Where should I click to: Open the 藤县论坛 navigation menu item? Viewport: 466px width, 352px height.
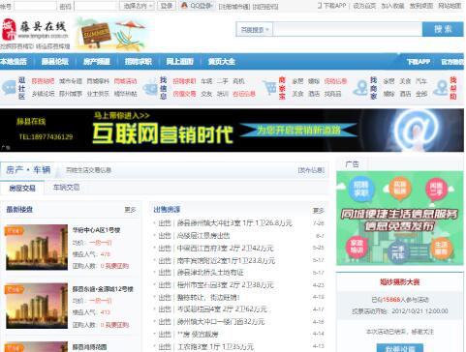coord(55,62)
